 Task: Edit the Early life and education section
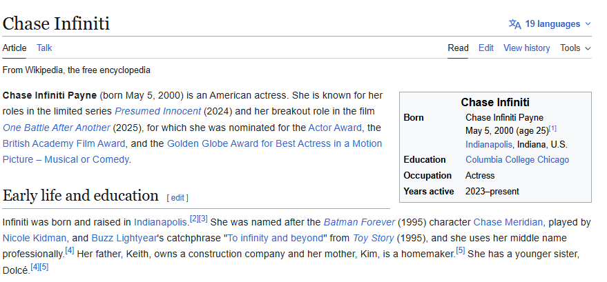177,198
